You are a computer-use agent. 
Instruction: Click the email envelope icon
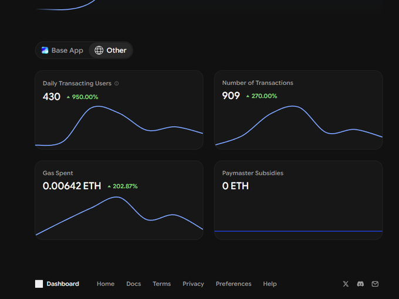[375, 284]
